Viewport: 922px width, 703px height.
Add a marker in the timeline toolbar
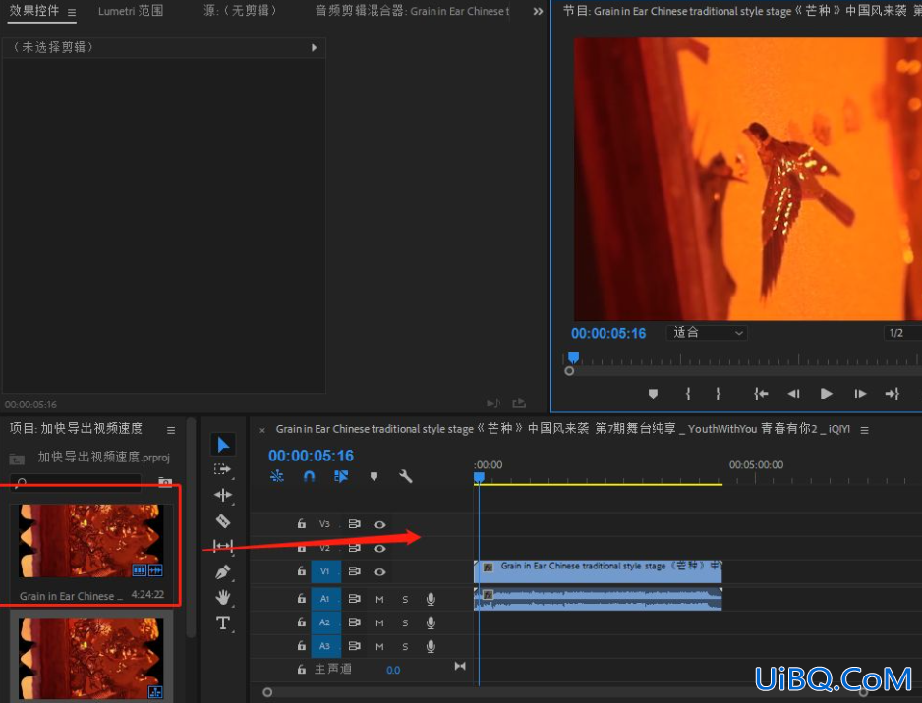tap(374, 476)
